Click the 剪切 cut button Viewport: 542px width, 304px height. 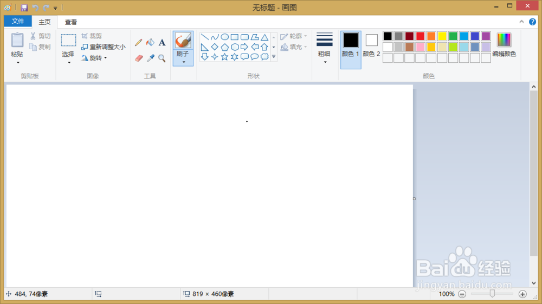click(x=41, y=36)
